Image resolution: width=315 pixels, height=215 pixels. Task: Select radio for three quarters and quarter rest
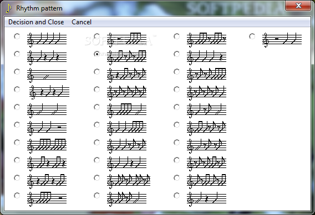176,54
